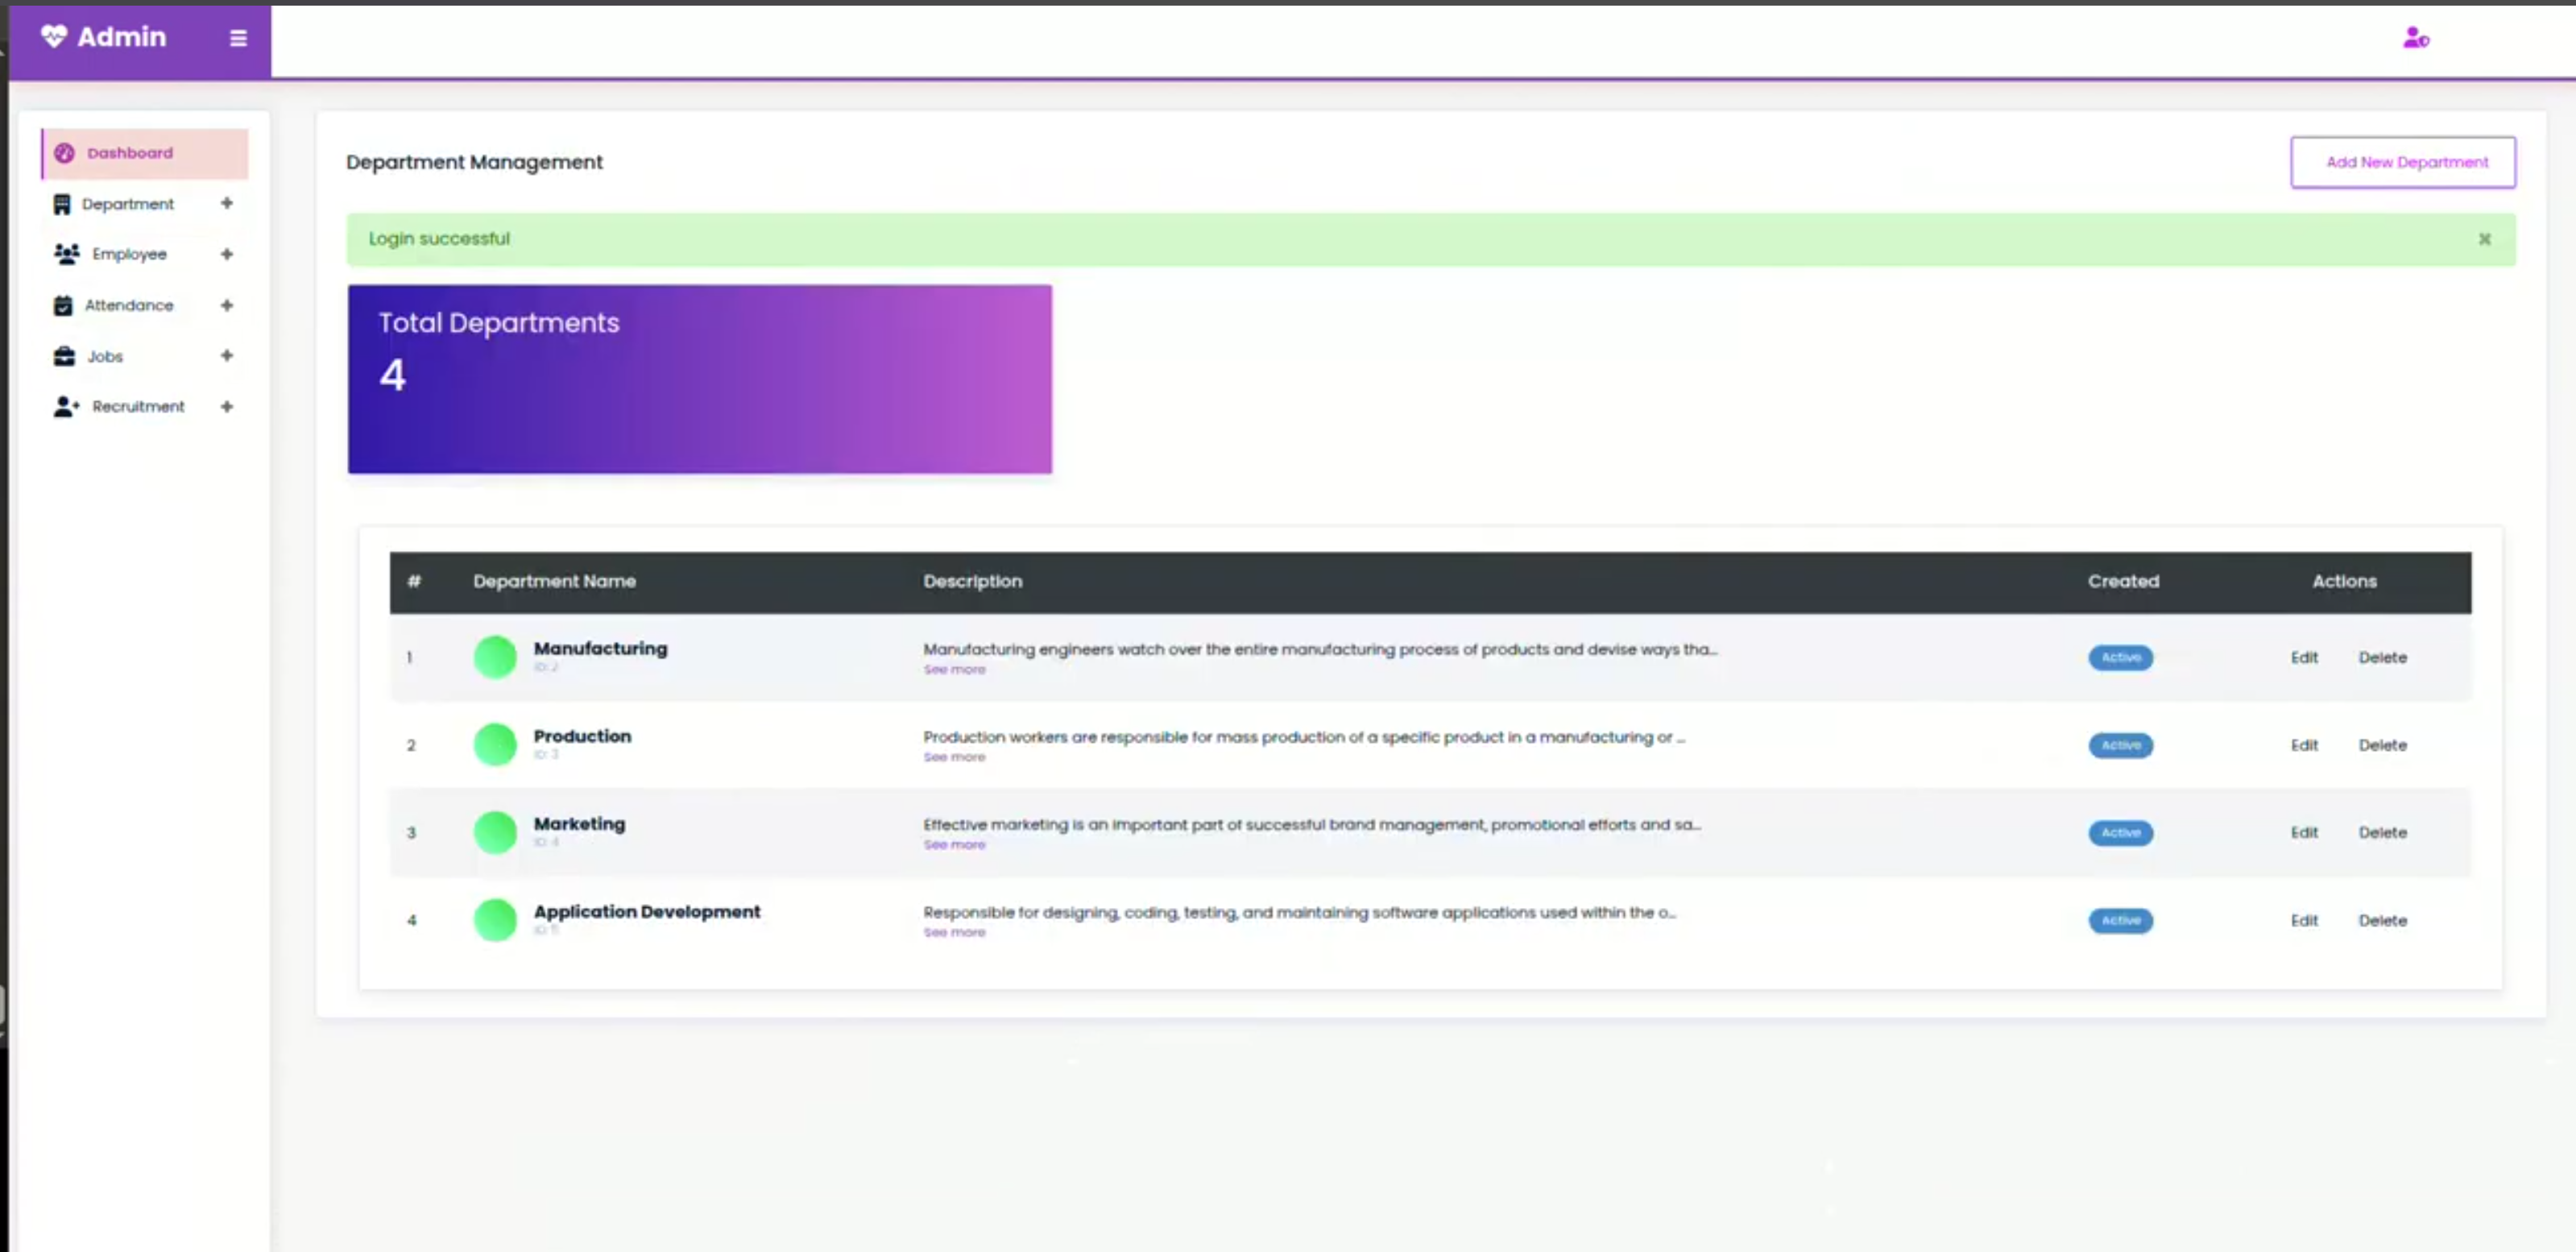Open the Recruitment sidebar menu item
Image resolution: width=2576 pixels, height=1252 pixels.
145,406
